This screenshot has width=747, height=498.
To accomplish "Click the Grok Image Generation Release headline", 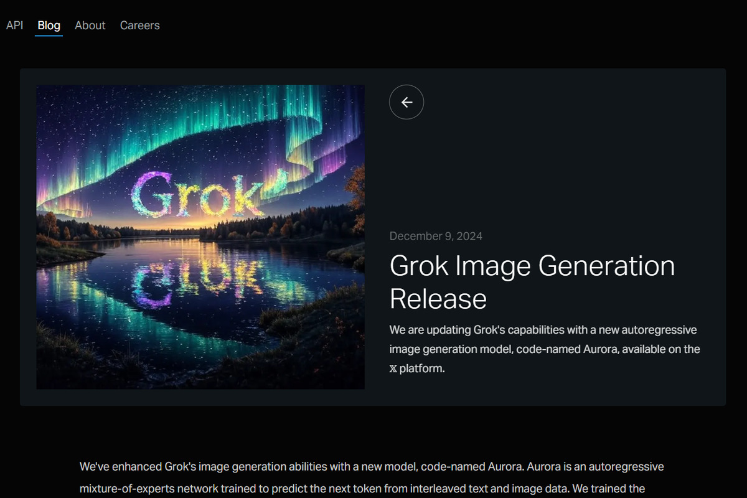I will 532,283.
